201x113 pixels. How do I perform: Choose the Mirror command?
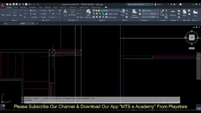coord(43,14)
